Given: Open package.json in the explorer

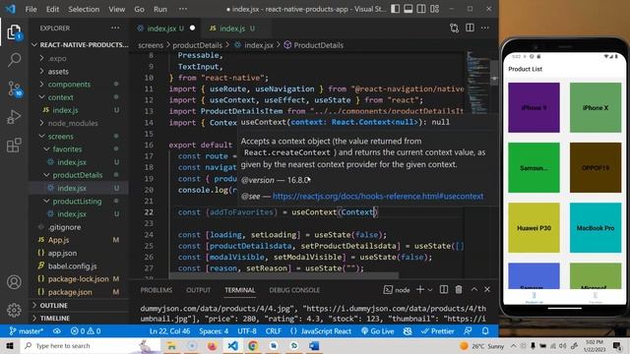Looking at the screenshot, I should (79, 292).
